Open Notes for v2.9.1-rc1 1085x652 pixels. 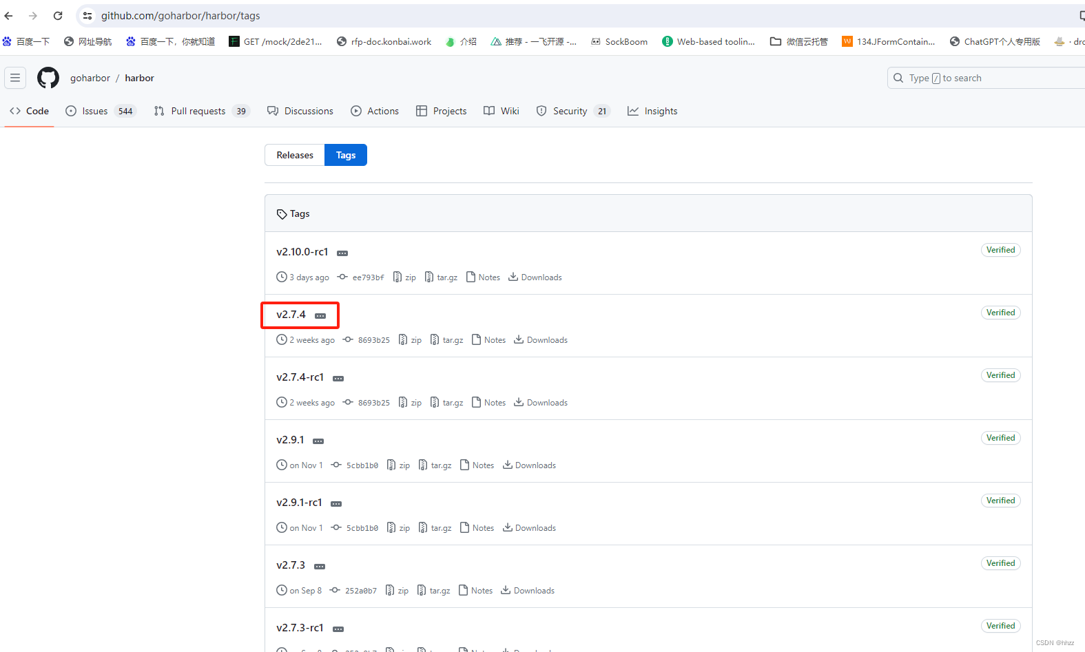pos(477,528)
